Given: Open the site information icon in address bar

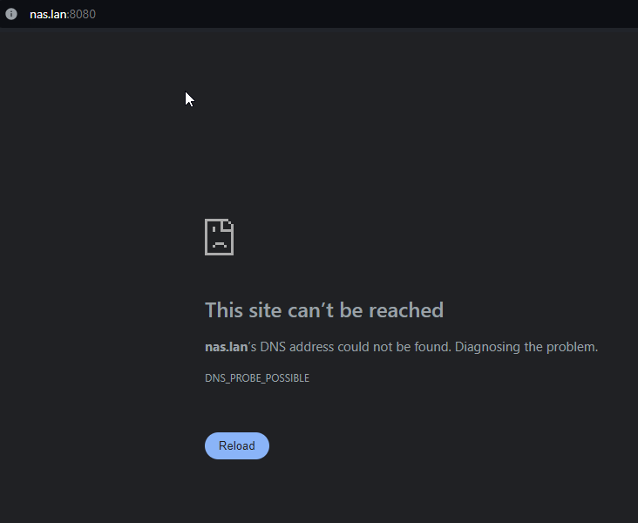Looking at the screenshot, I should coord(11,14).
